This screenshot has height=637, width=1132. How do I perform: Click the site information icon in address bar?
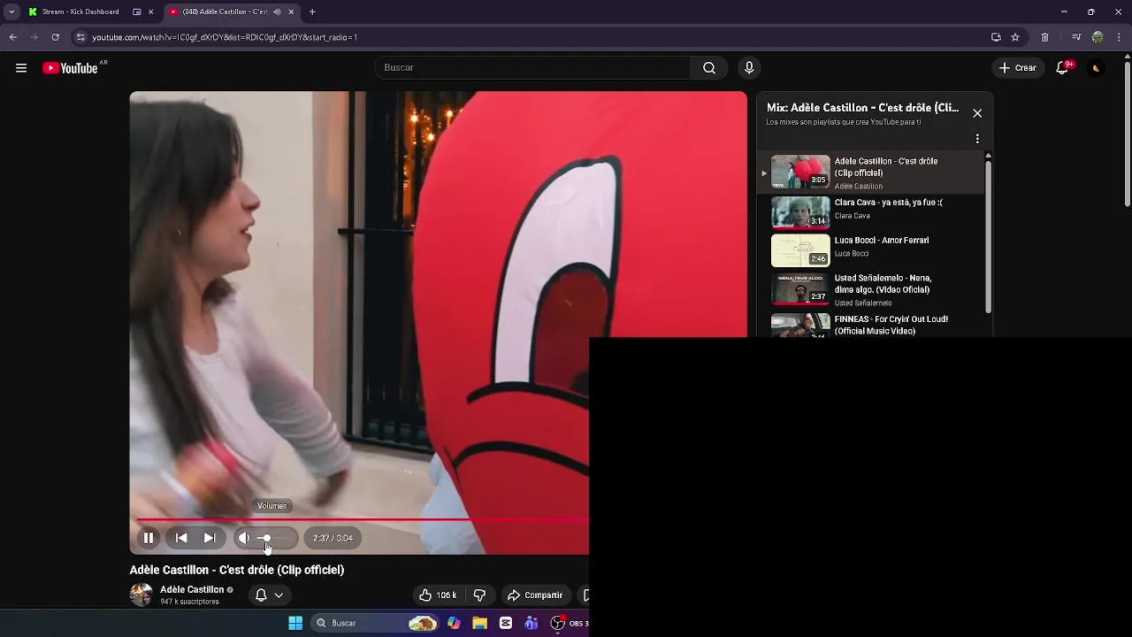(80, 37)
